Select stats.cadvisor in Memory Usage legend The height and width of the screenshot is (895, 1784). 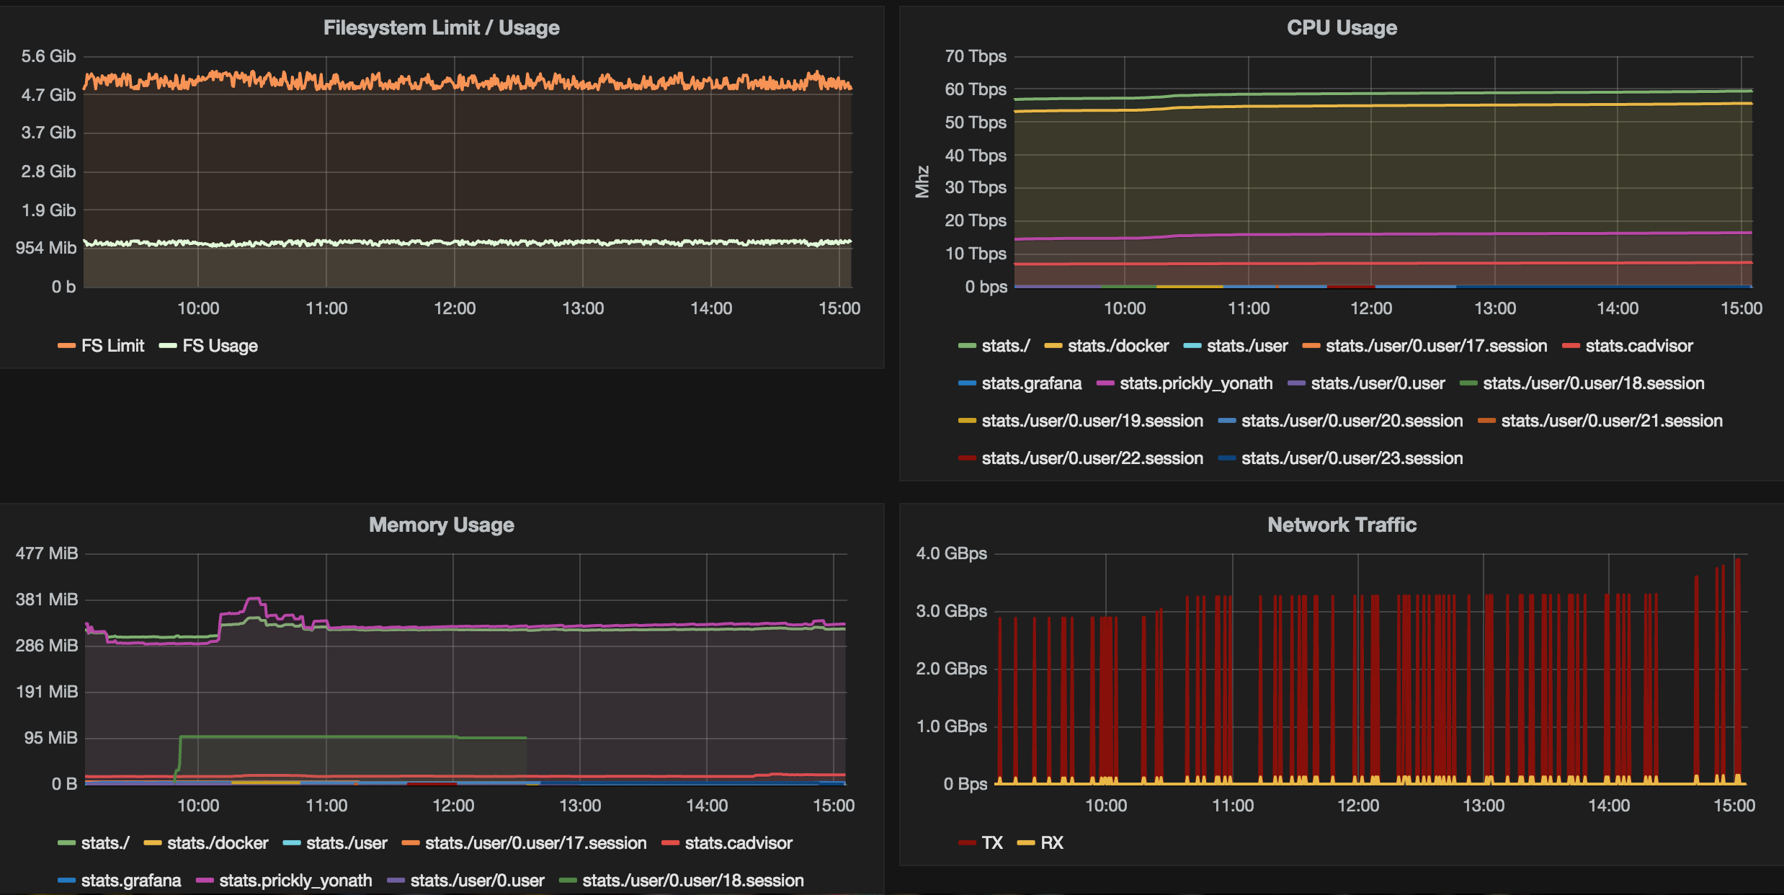pos(739,843)
